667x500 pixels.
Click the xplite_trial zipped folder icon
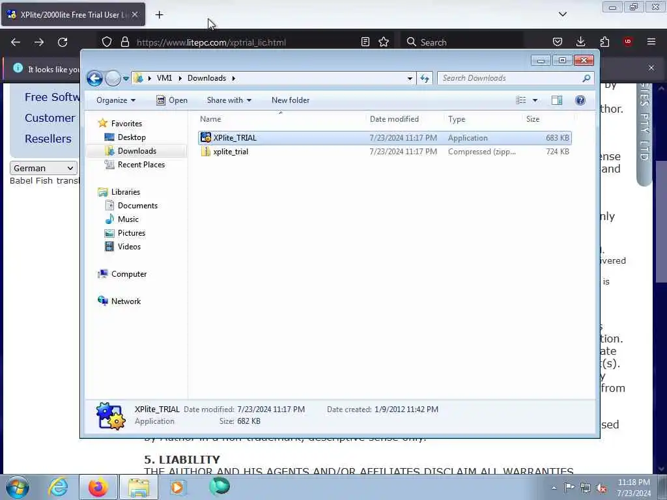(206, 152)
